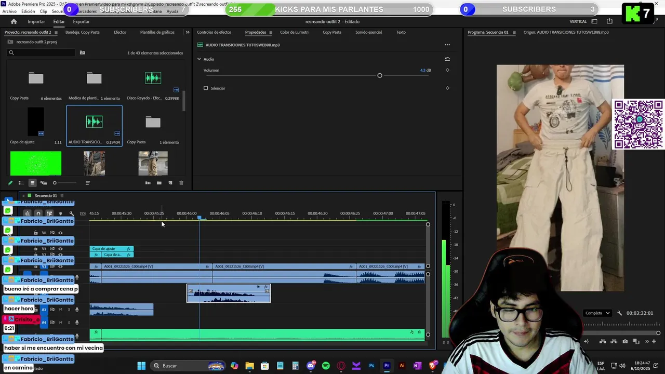Open the Clip menu
Screen dimensions: 665x374
tap(43, 11)
